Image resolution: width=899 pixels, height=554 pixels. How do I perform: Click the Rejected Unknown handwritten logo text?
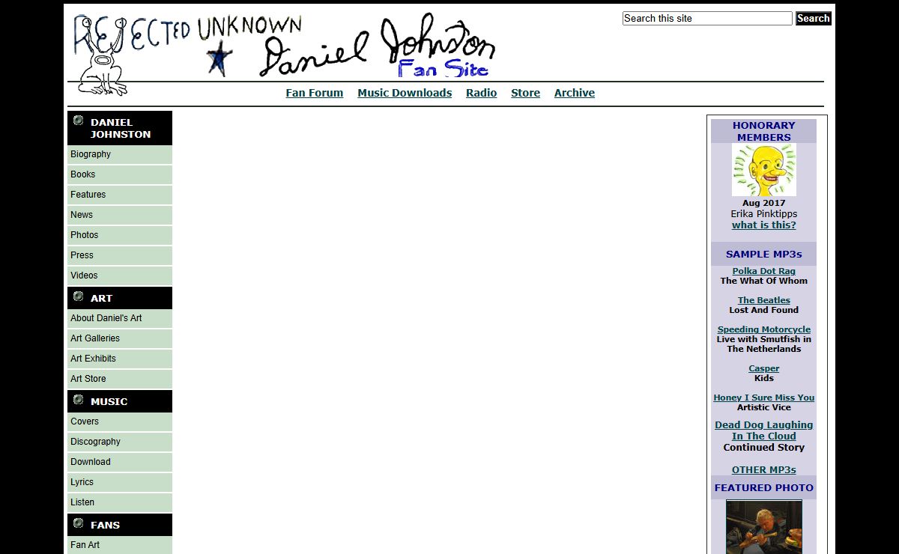pos(187,34)
